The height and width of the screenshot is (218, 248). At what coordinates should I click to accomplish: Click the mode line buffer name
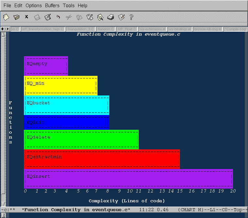(76, 210)
